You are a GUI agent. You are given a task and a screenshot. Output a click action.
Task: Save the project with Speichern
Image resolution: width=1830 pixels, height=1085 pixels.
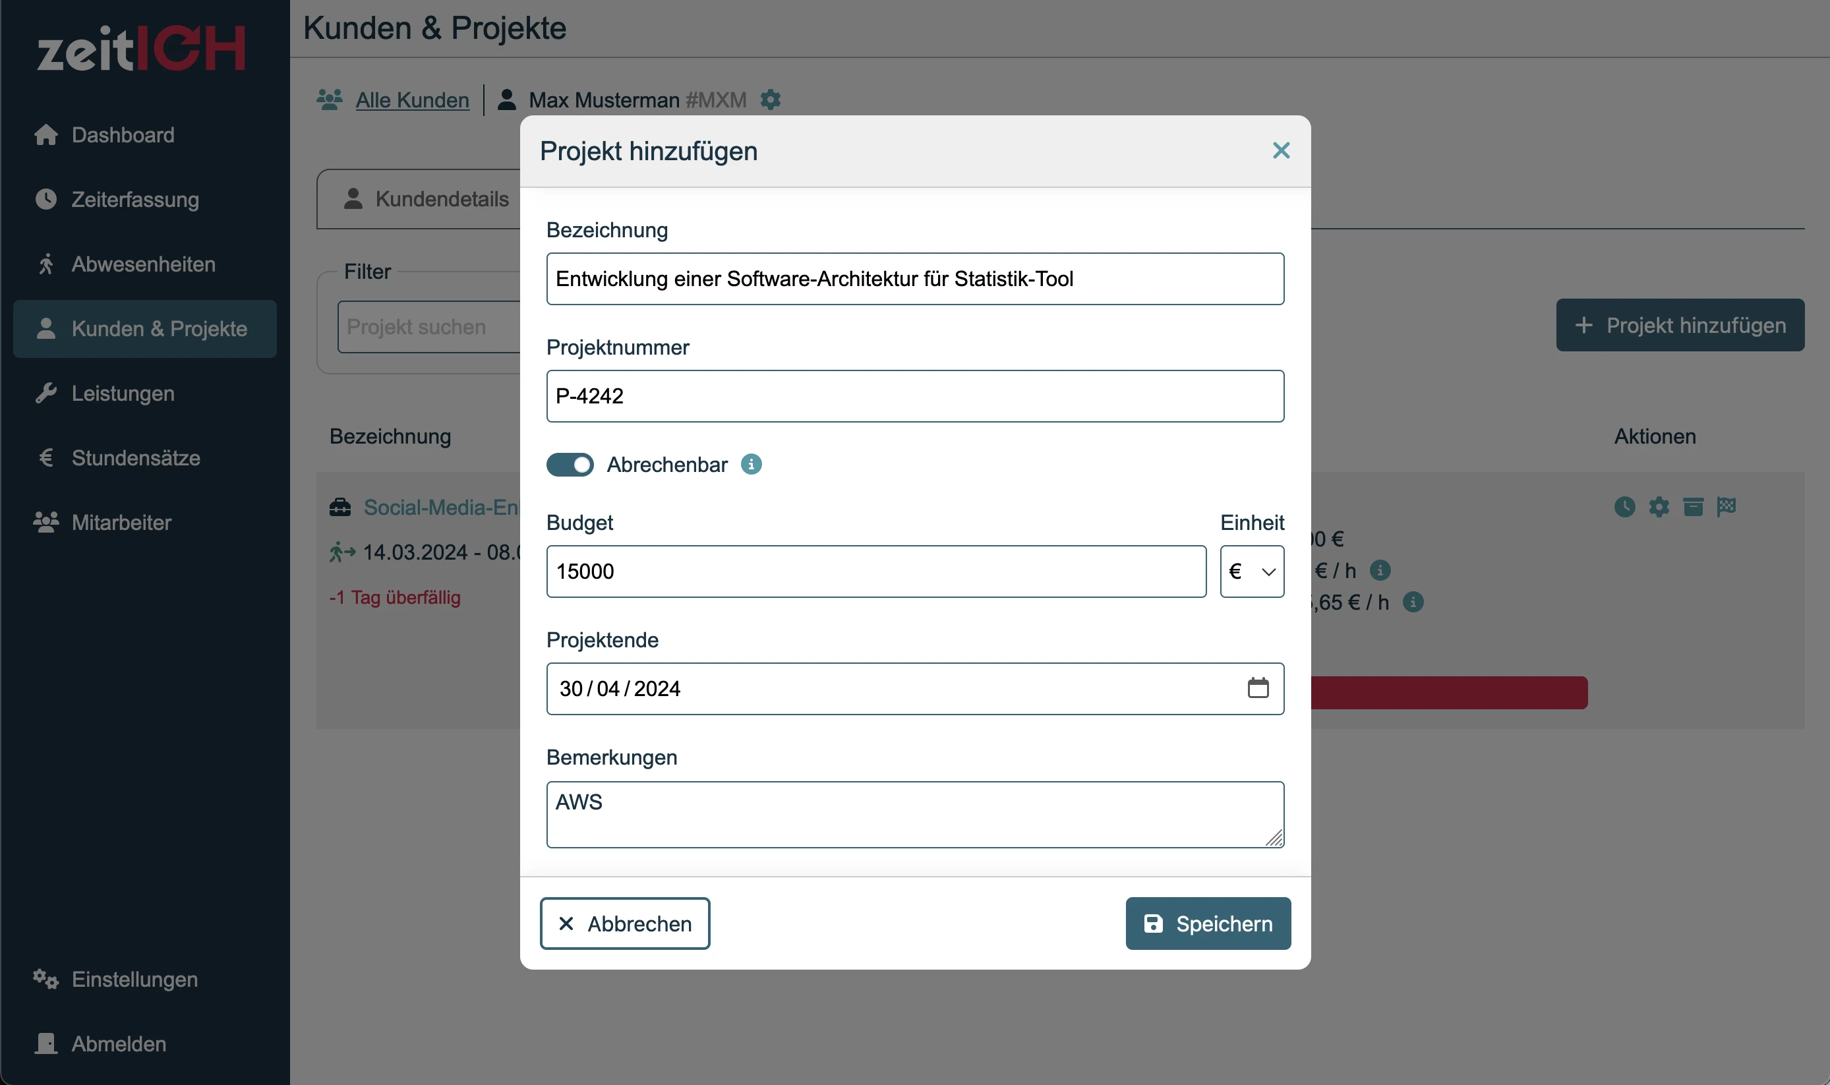tap(1208, 924)
